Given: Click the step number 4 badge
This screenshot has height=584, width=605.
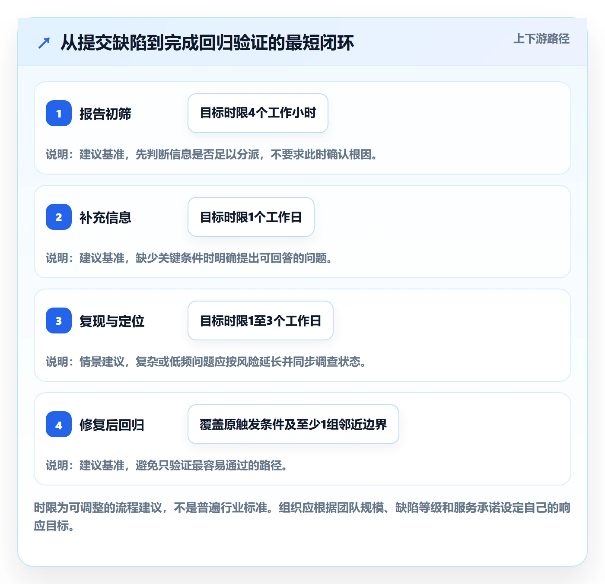Looking at the screenshot, I should [59, 424].
